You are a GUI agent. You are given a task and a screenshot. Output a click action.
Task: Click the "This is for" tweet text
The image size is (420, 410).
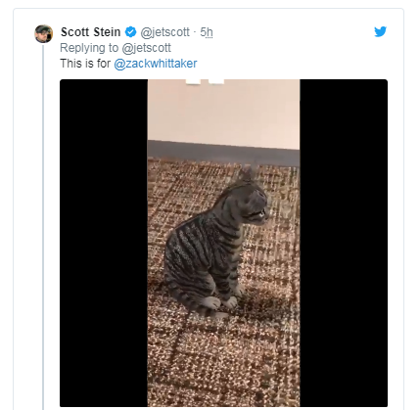click(85, 64)
